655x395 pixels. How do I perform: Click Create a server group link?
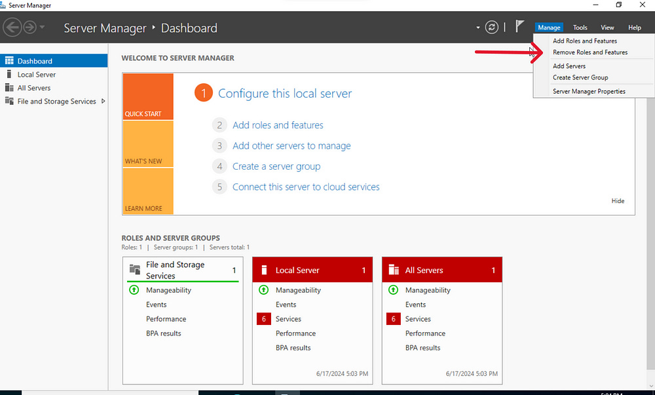pyautogui.click(x=276, y=166)
